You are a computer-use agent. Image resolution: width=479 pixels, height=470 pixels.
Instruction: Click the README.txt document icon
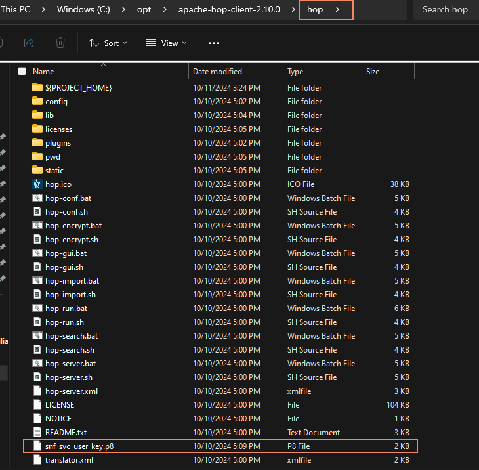pyautogui.click(x=37, y=433)
